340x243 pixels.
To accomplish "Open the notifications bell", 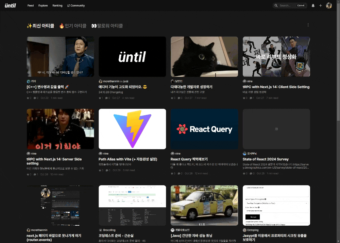I will point(313,6).
